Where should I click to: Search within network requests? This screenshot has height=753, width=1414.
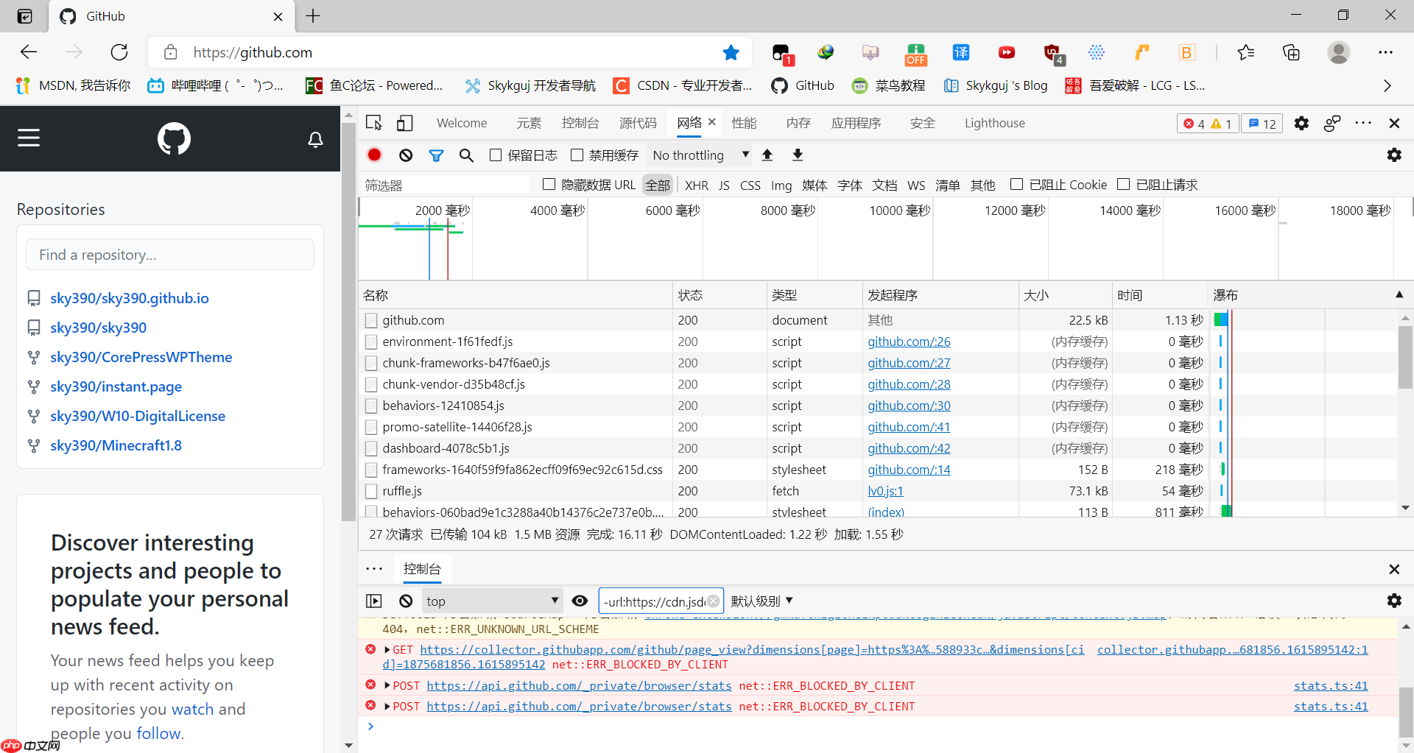point(466,155)
